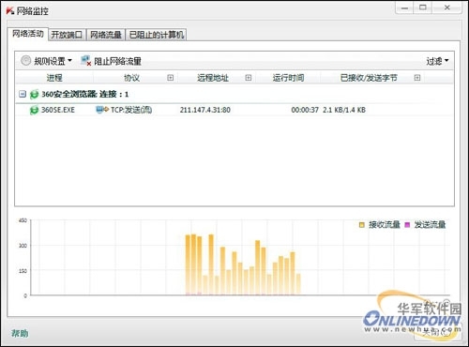Click the TCP connection direction icon
The image size is (469, 347).
[x=102, y=110]
